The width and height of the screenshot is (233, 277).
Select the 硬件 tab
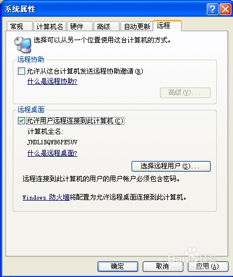pos(80,26)
